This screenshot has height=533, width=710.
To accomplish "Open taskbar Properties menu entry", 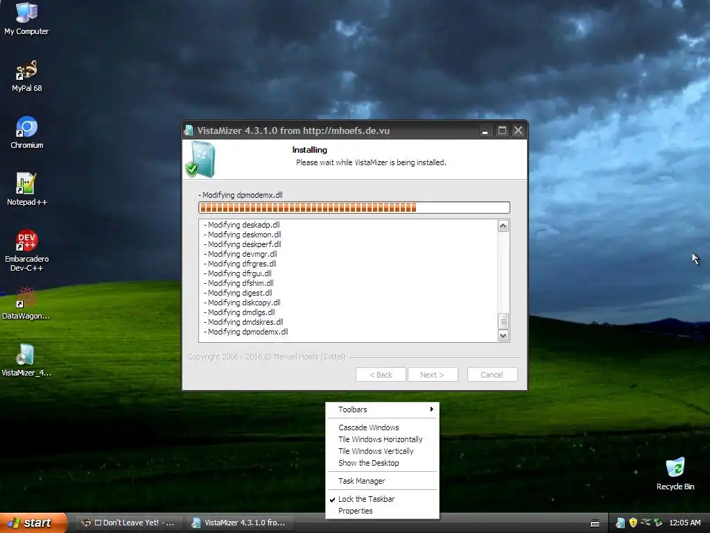I will click(382, 511).
